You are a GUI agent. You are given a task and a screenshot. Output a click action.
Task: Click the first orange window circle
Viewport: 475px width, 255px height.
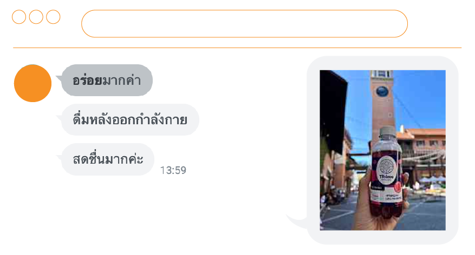[19, 17]
